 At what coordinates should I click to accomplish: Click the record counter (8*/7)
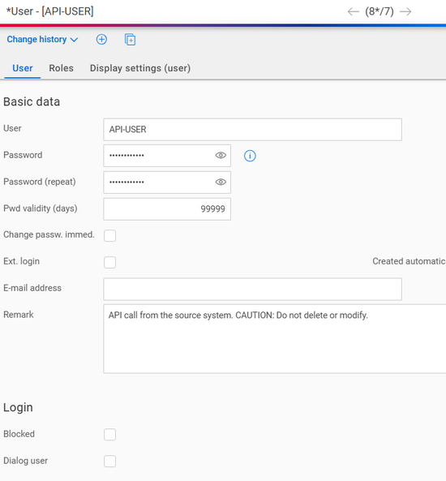pos(380,11)
